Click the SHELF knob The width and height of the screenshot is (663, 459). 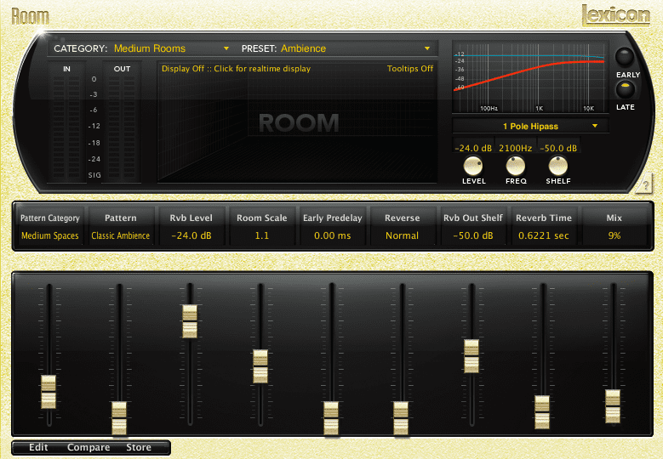[557, 166]
